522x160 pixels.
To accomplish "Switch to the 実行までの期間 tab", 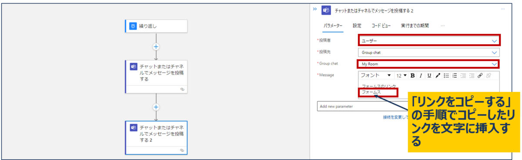I will pos(415,26).
